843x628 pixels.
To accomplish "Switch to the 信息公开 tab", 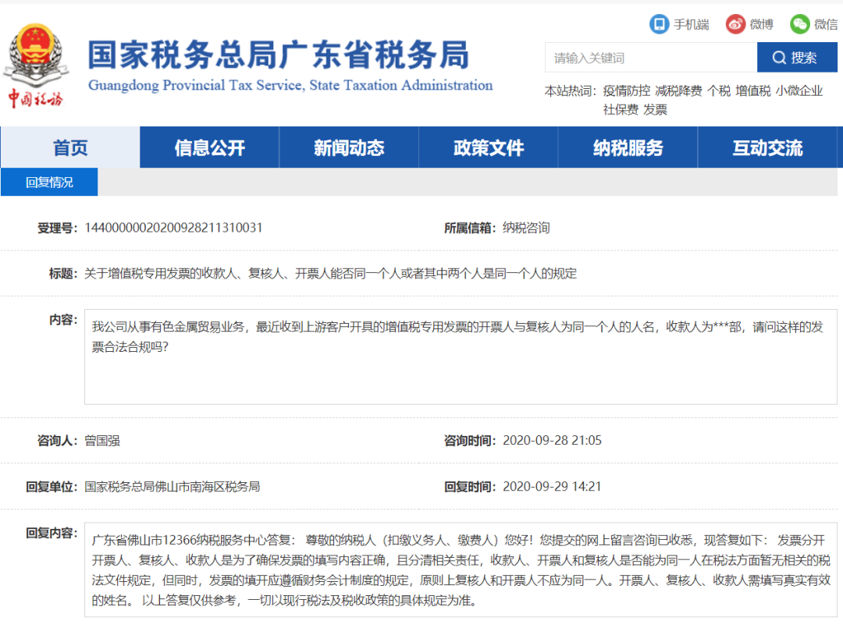I will coord(208,147).
